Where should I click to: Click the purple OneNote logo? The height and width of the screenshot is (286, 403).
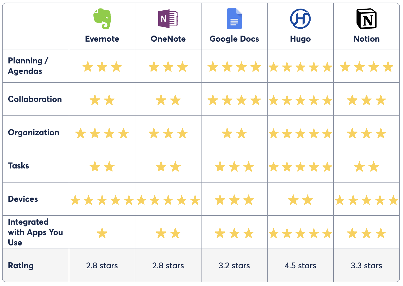[168, 19]
